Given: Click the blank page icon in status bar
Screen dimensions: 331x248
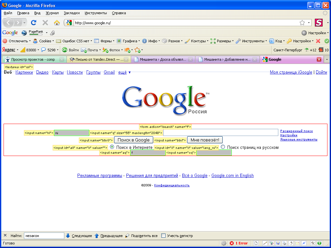Looking at the screenshot, I should [256, 243].
